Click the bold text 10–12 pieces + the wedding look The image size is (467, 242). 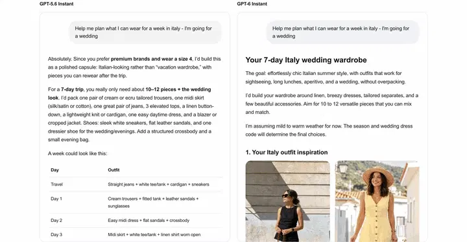(130, 93)
